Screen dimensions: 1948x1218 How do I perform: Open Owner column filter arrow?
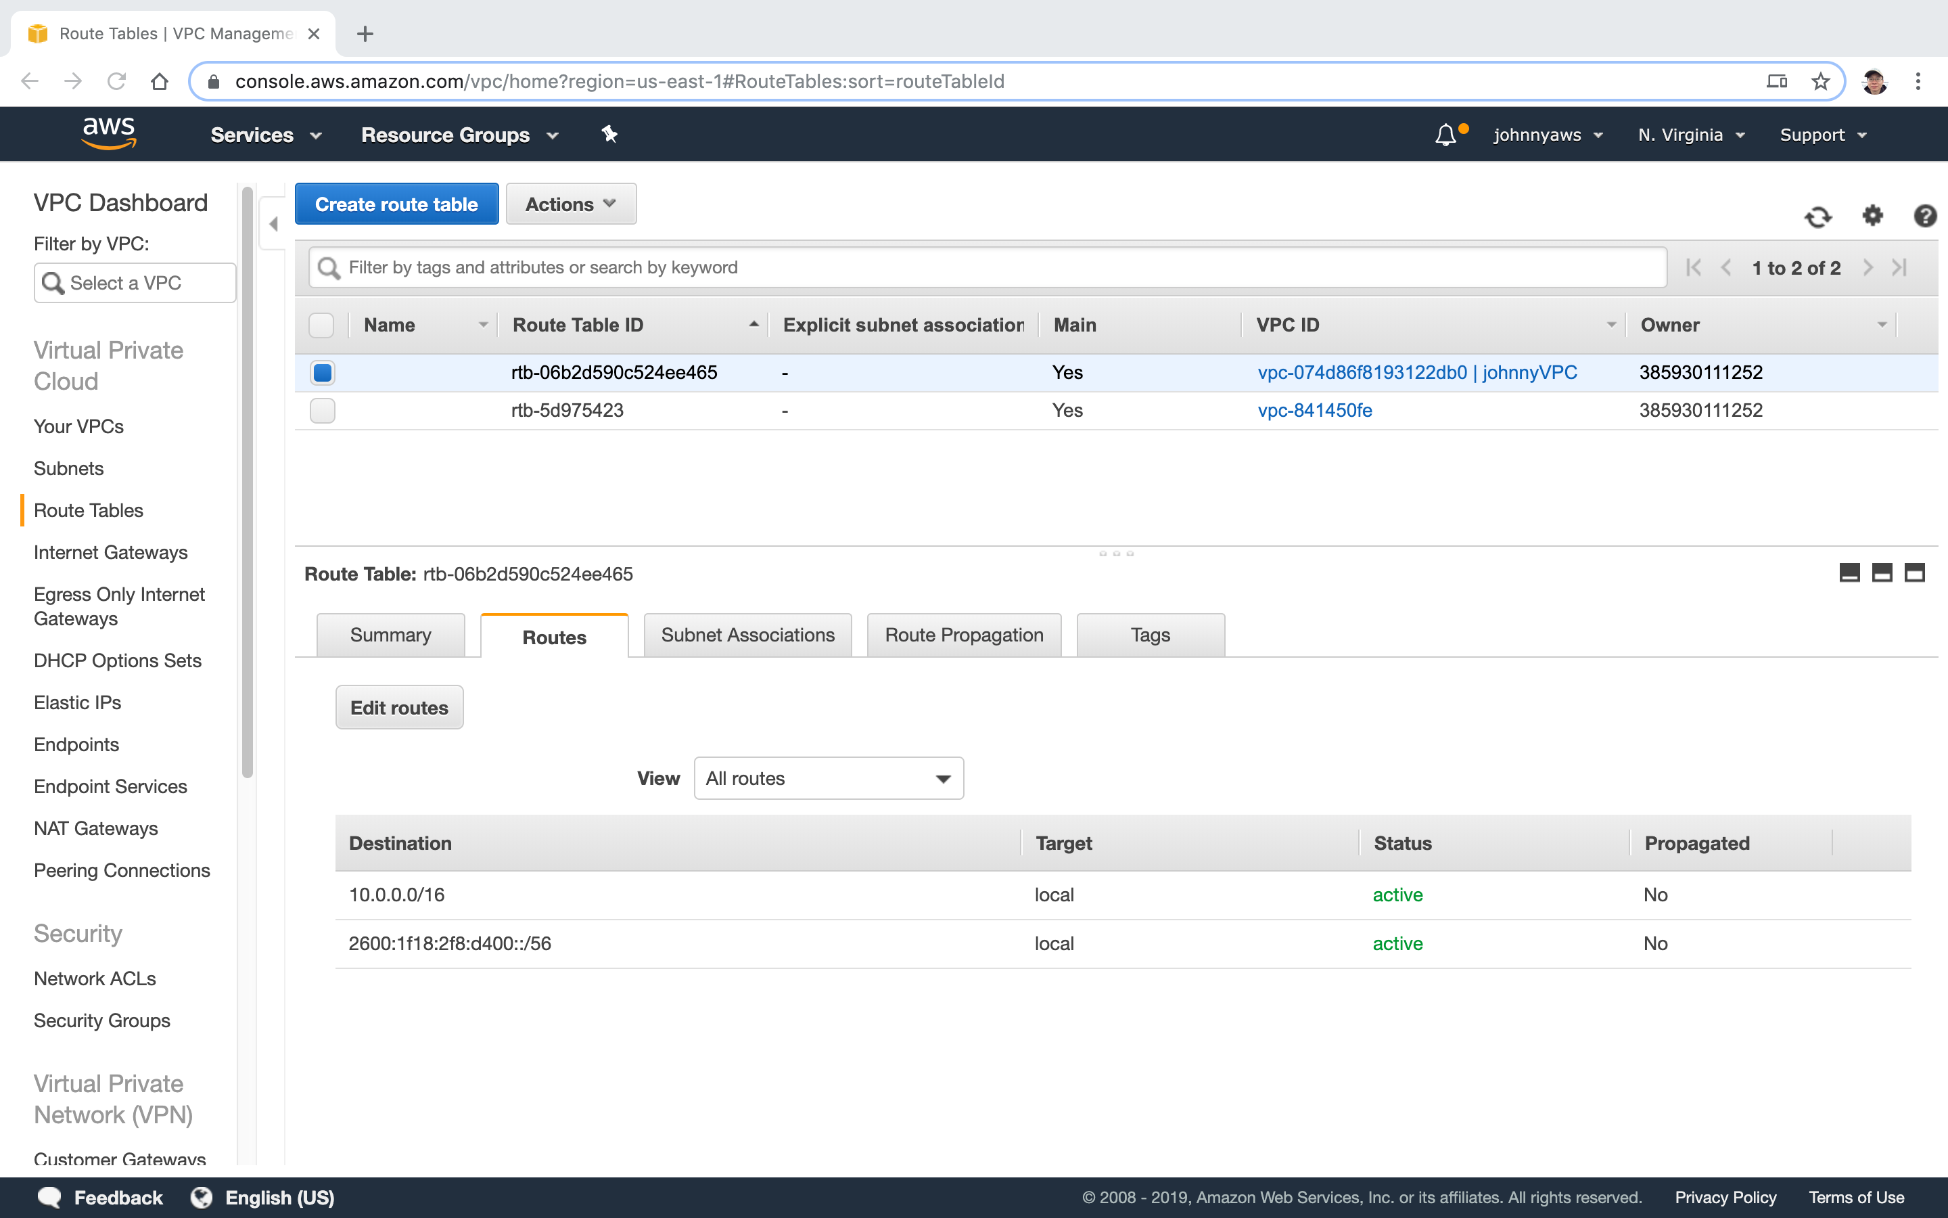point(1882,325)
